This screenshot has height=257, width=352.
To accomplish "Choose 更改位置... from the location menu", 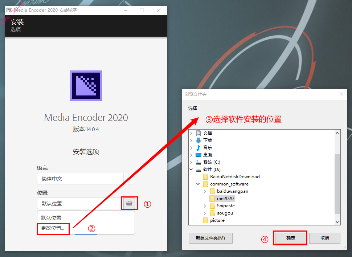I will pos(52,228).
